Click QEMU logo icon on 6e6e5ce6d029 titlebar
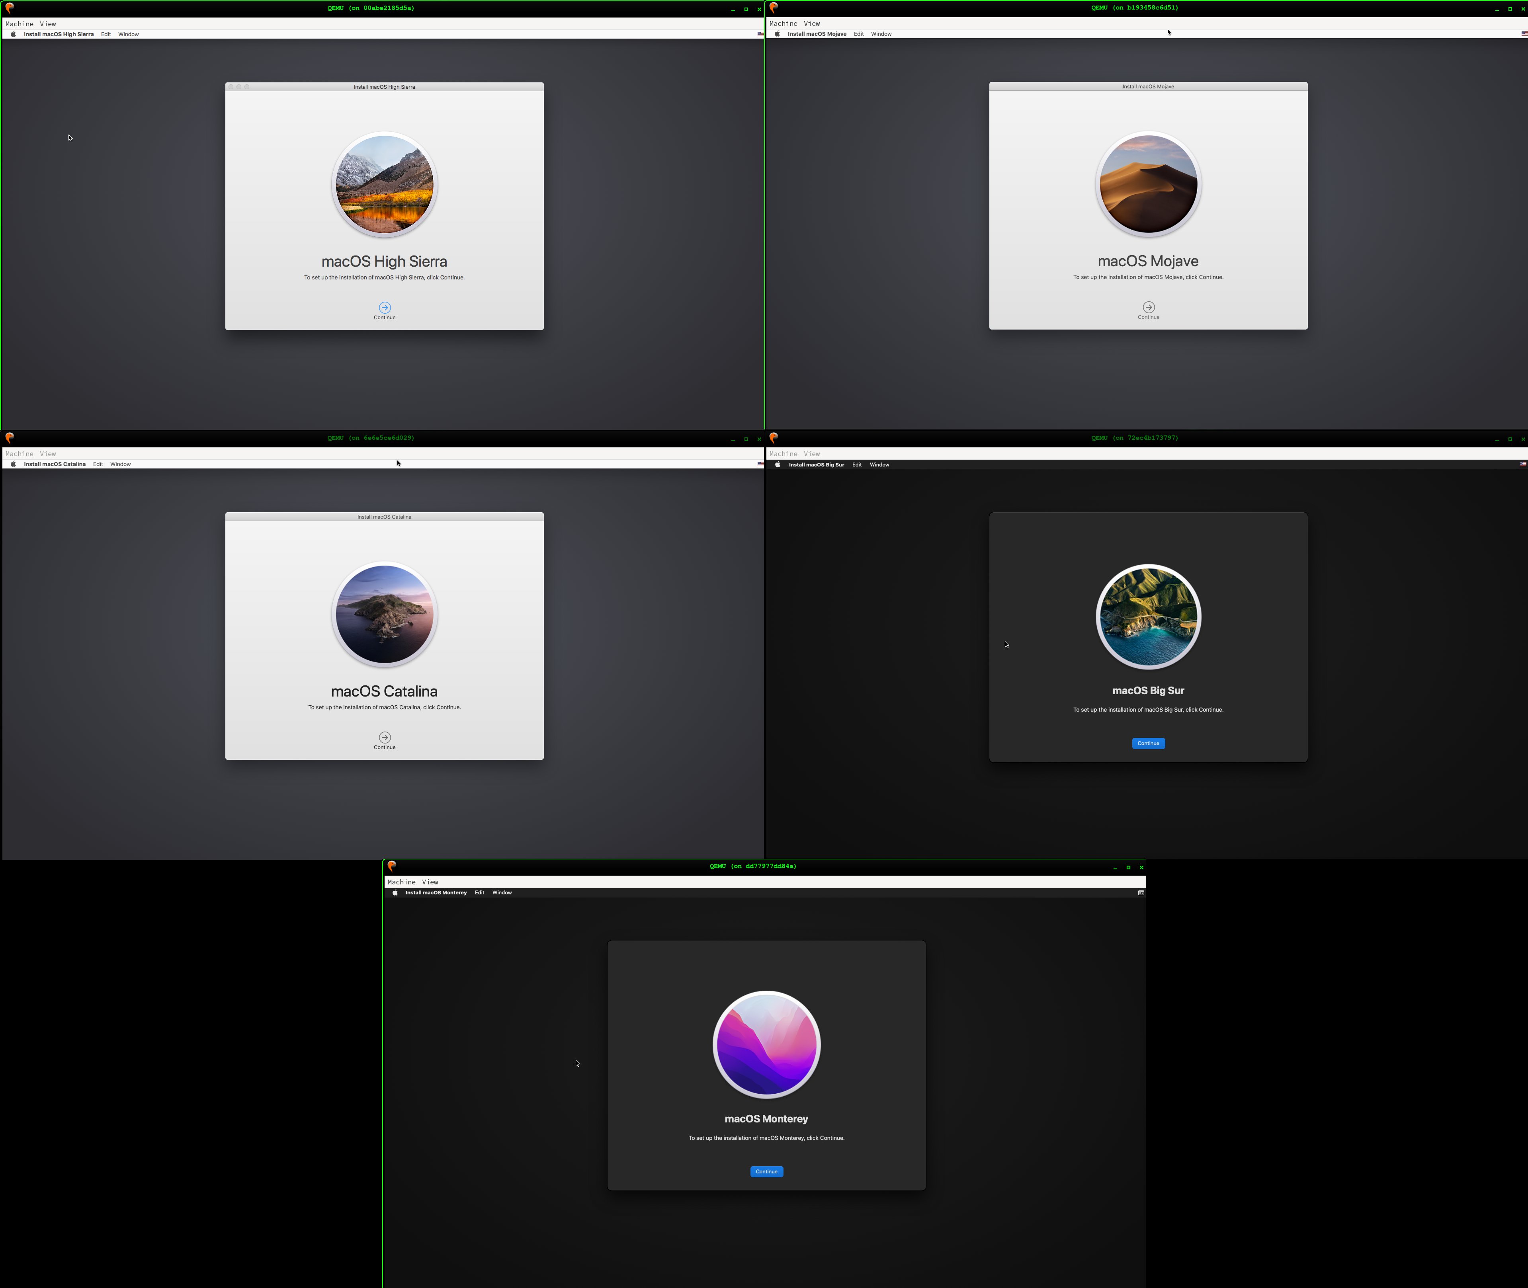This screenshot has height=1288, width=1528. point(10,438)
